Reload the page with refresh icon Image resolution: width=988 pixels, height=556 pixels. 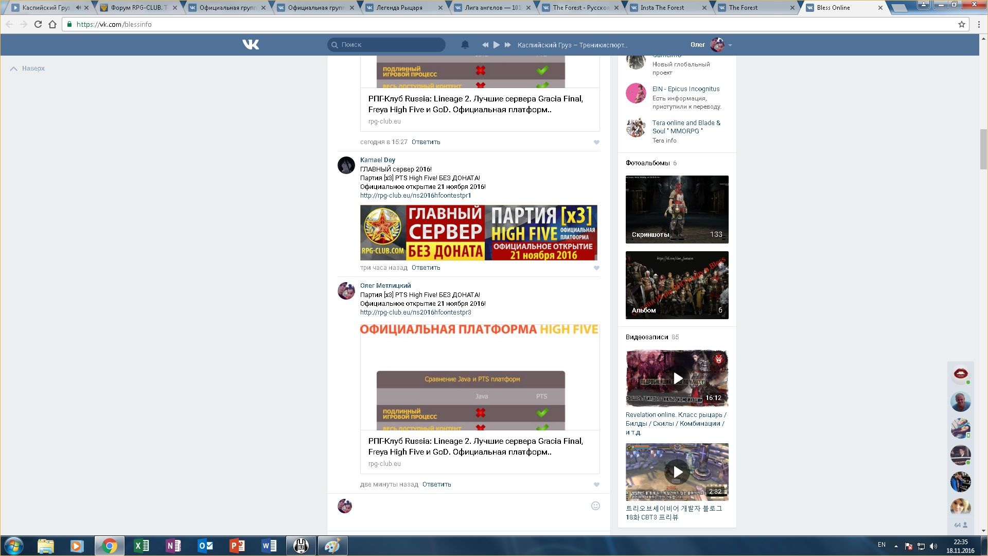coord(38,24)
